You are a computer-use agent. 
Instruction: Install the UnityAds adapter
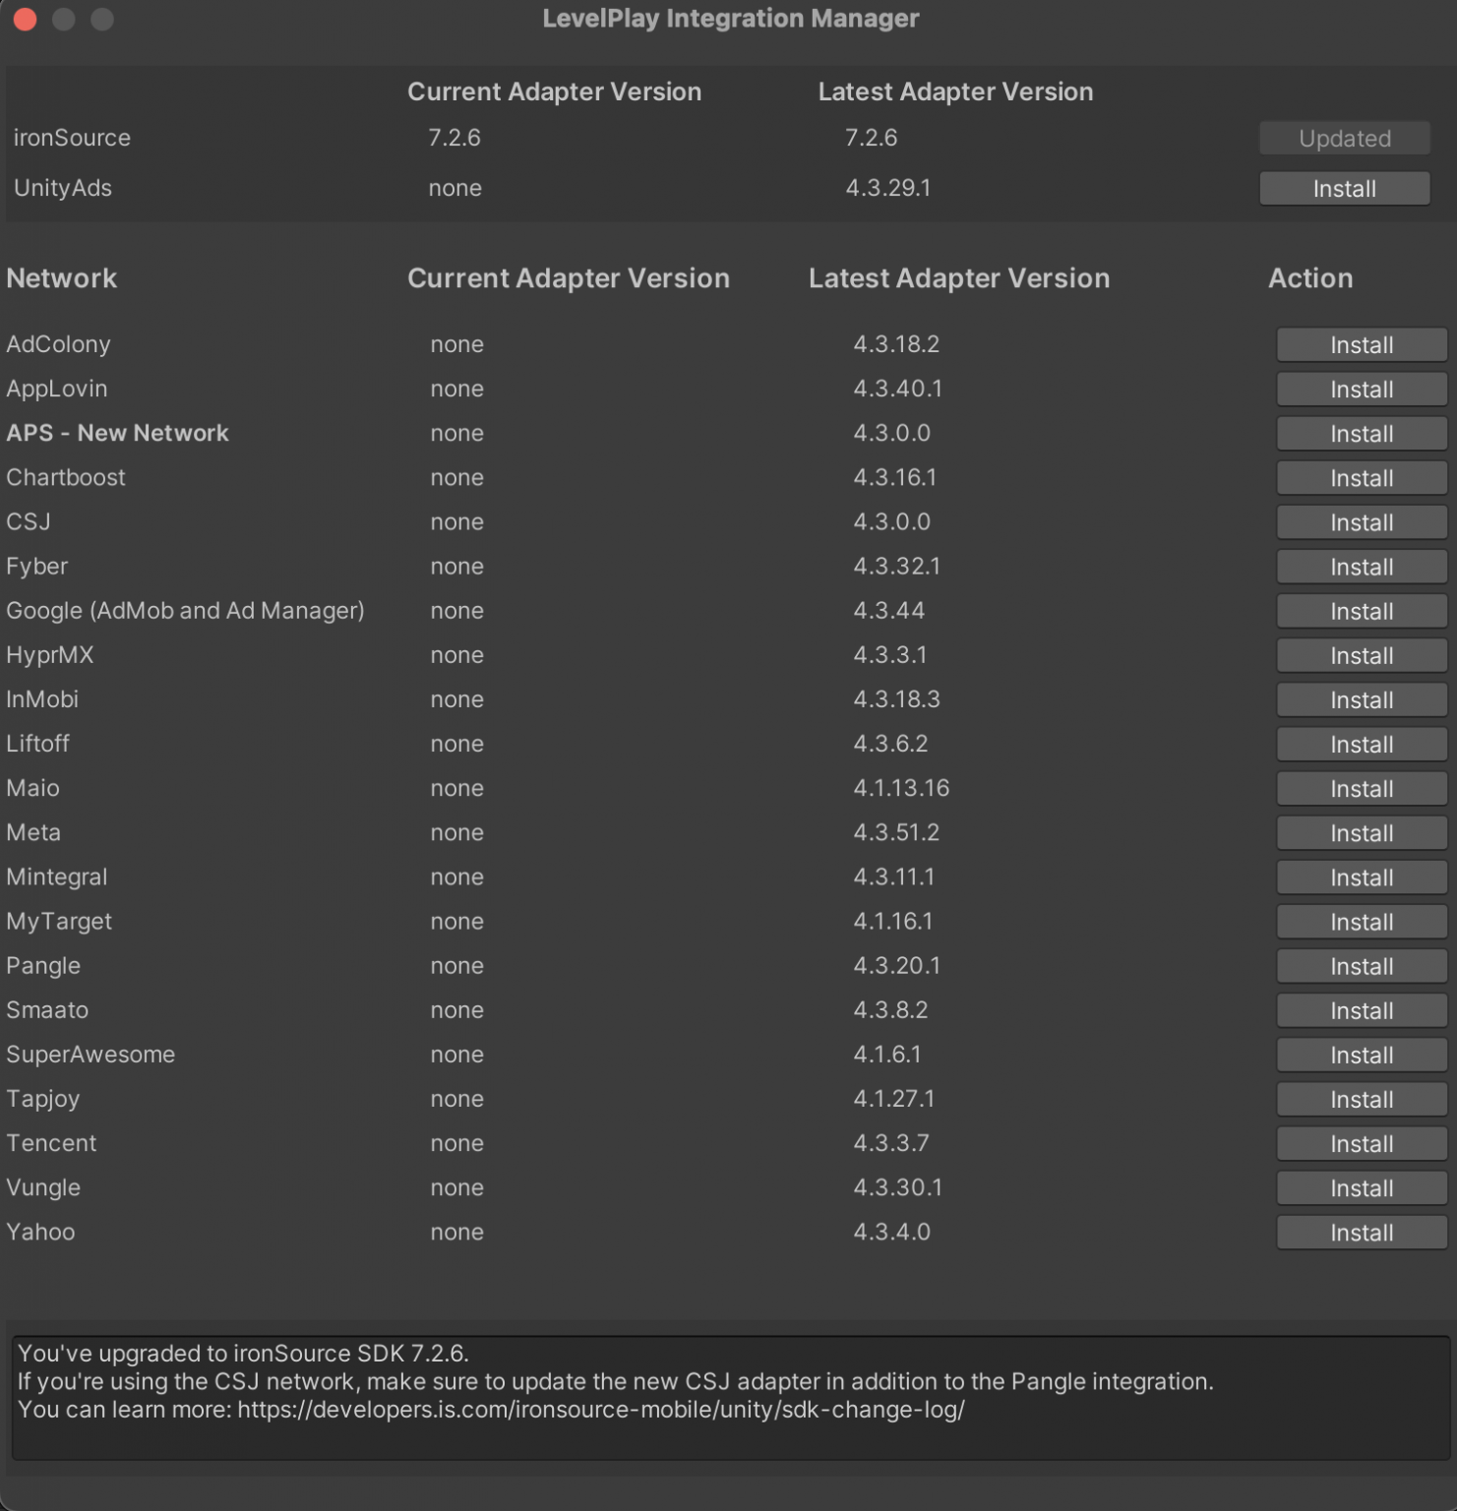pos(1344,188)
